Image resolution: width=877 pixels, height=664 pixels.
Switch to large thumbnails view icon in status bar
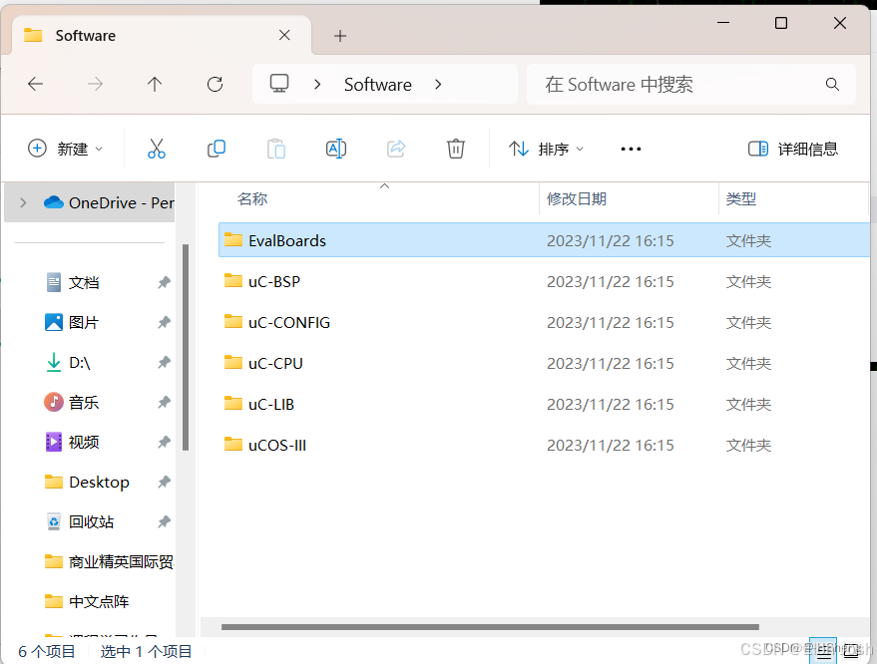(851, 651)
